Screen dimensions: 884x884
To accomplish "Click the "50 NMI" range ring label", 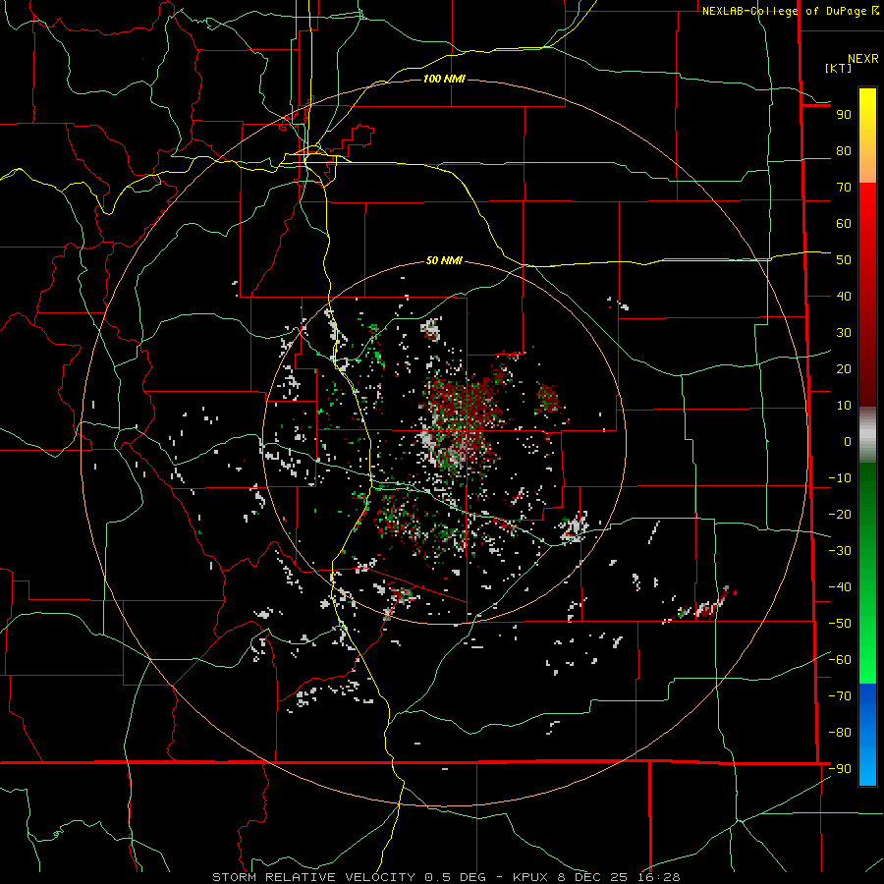I will 444,260.
